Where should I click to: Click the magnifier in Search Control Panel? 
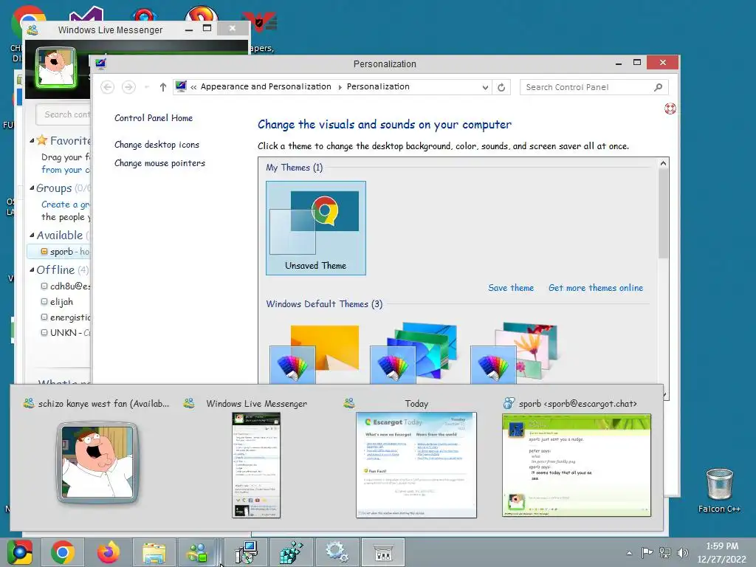coord(658,87)
